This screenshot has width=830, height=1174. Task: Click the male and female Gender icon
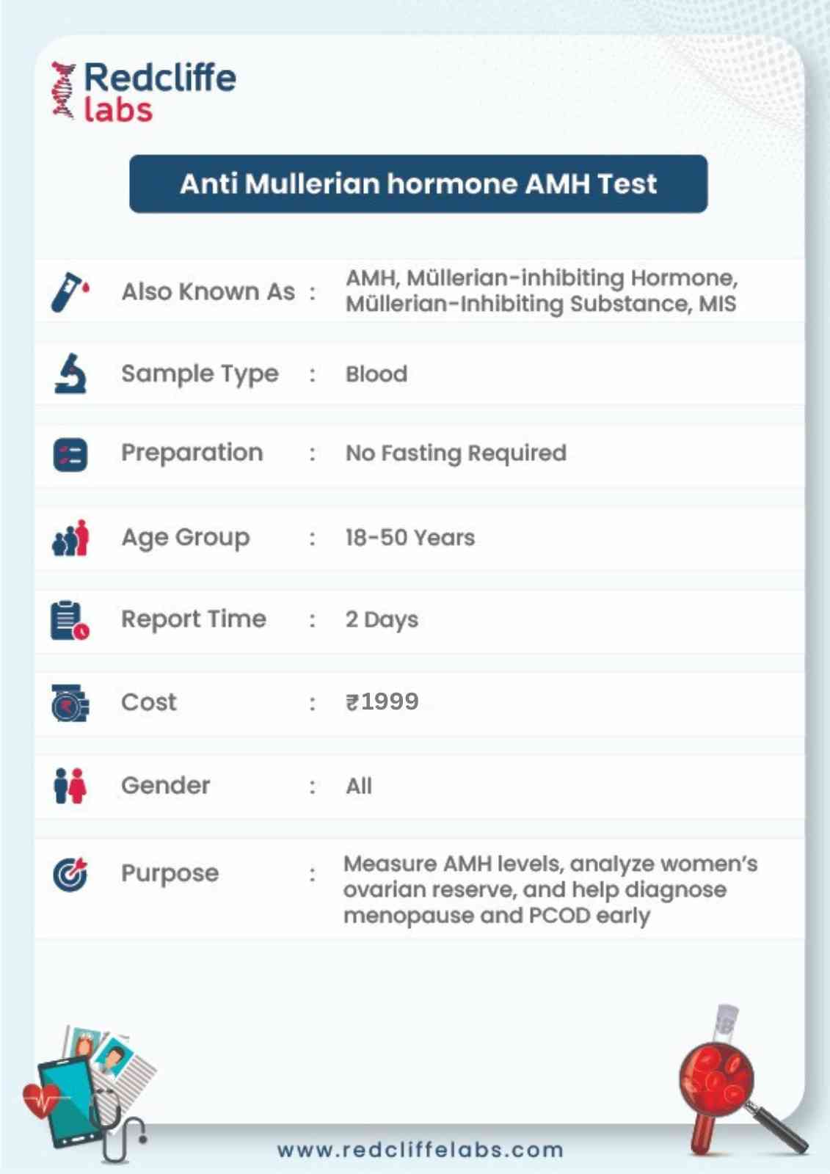click(70, 786)
